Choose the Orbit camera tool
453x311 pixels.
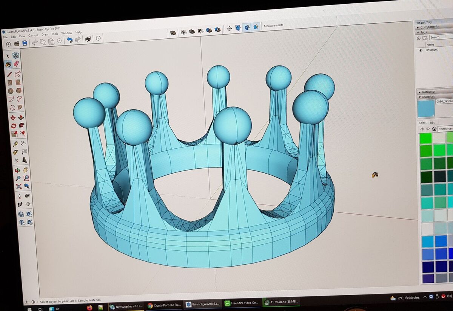coord(18,170)
